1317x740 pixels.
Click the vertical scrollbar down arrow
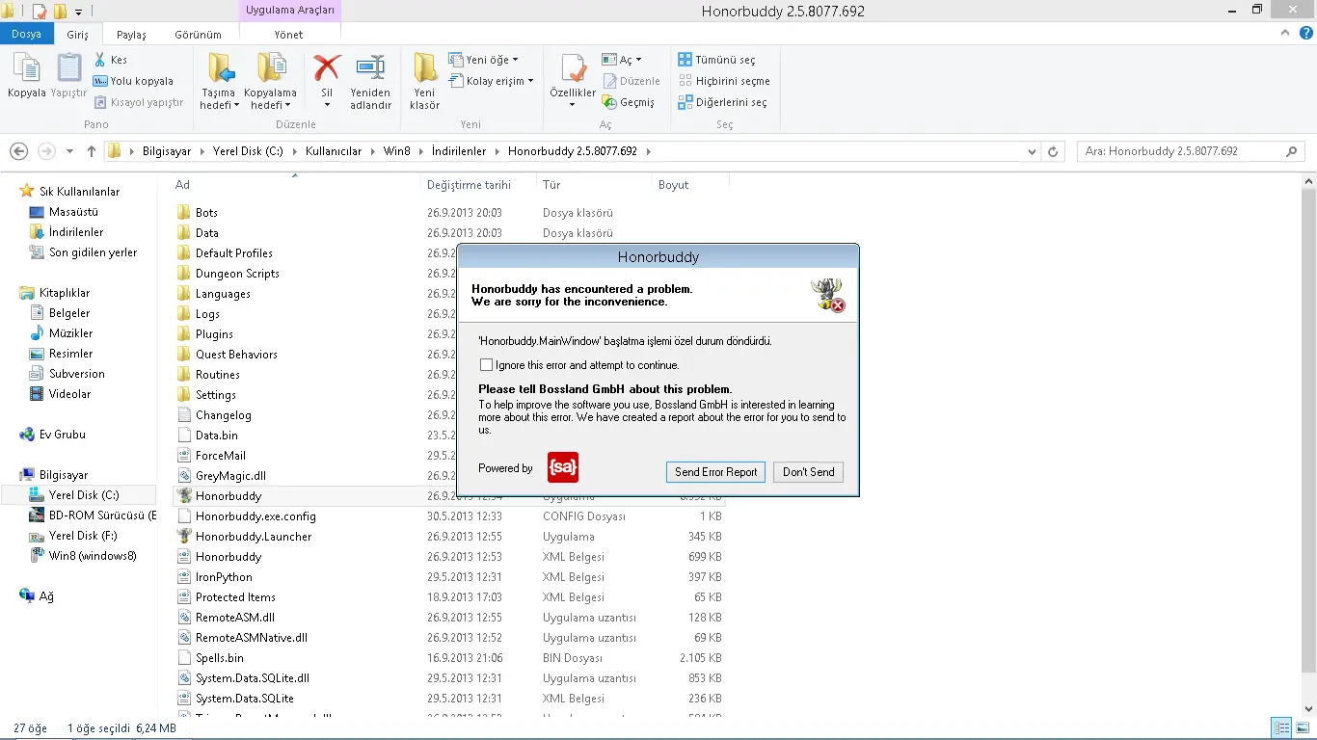[1308, 708]
